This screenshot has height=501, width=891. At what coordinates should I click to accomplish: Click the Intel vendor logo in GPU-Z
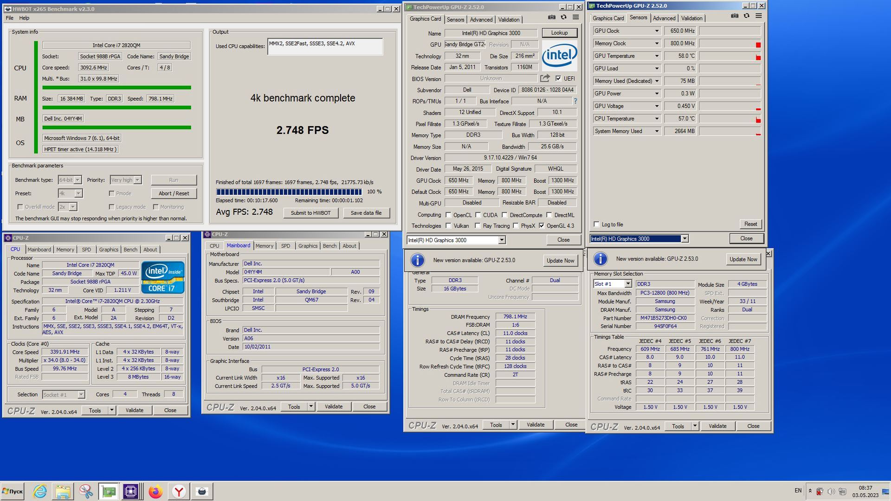point(559,56)
